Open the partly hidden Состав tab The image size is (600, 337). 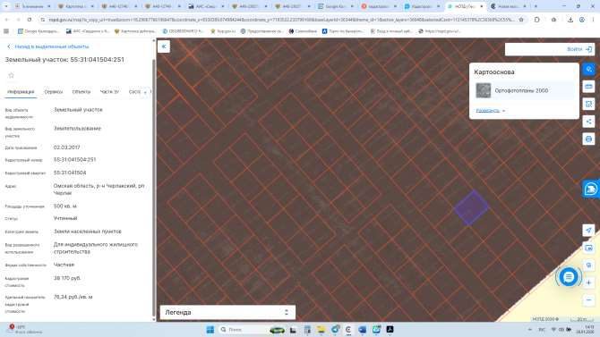pyautogui.click(x=134, y=92)
